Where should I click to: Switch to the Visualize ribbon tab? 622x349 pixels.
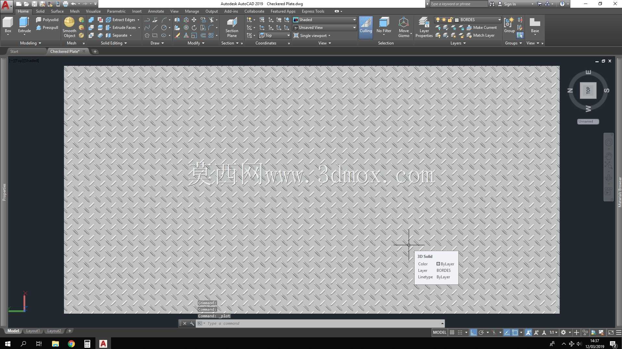coord(93,11)
